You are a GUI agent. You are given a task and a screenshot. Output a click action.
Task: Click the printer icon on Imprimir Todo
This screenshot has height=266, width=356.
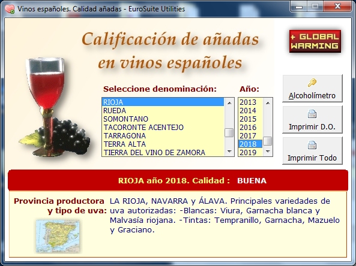tap(312, 145)
